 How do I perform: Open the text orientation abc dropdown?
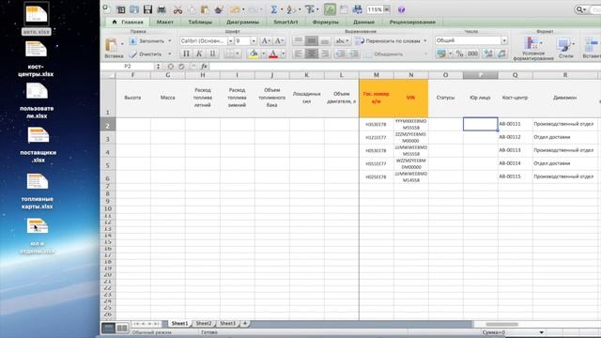(x=342, y=40)
